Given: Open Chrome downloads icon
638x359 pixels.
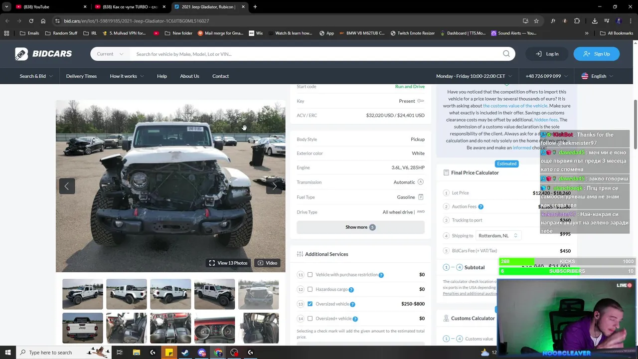Looking at the screenshot, I should (x=595, y=21).
